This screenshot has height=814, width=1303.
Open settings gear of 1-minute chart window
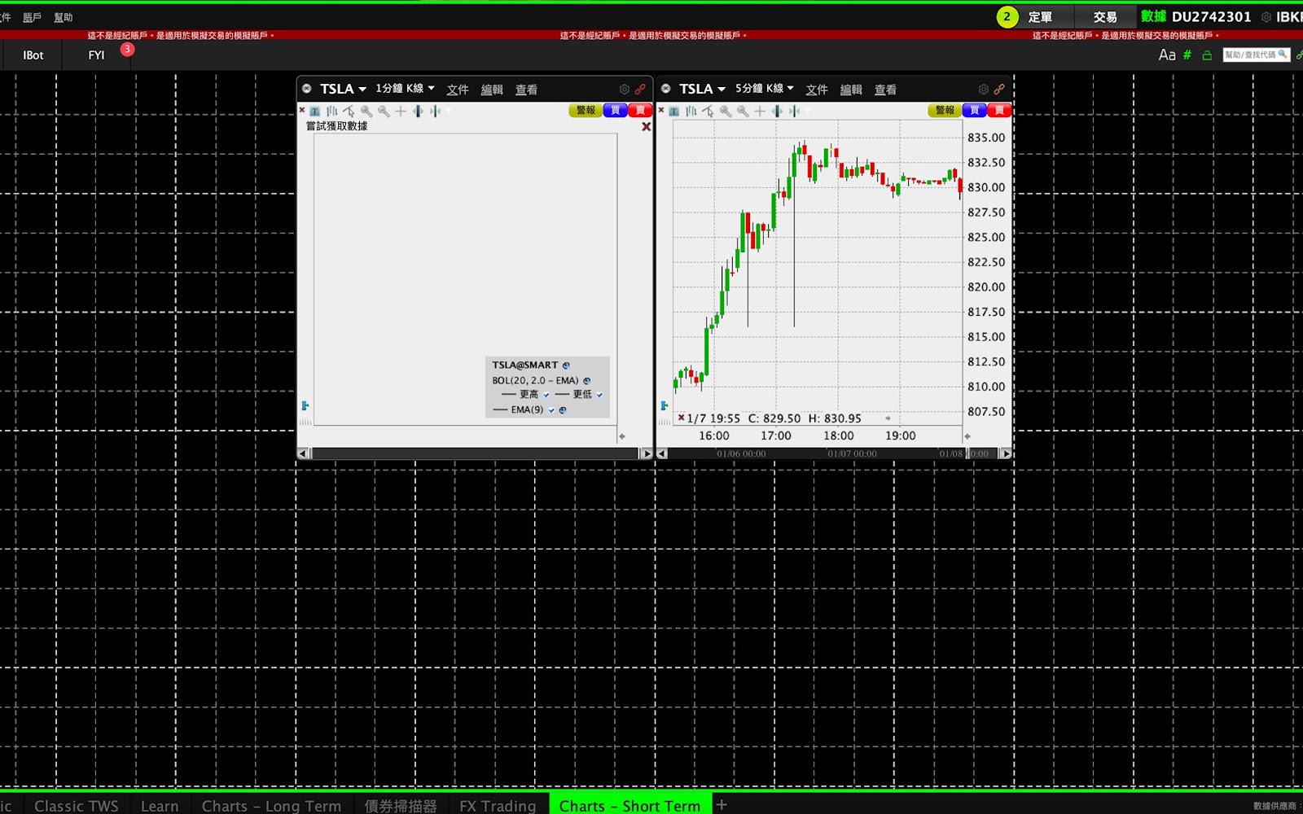625,90
